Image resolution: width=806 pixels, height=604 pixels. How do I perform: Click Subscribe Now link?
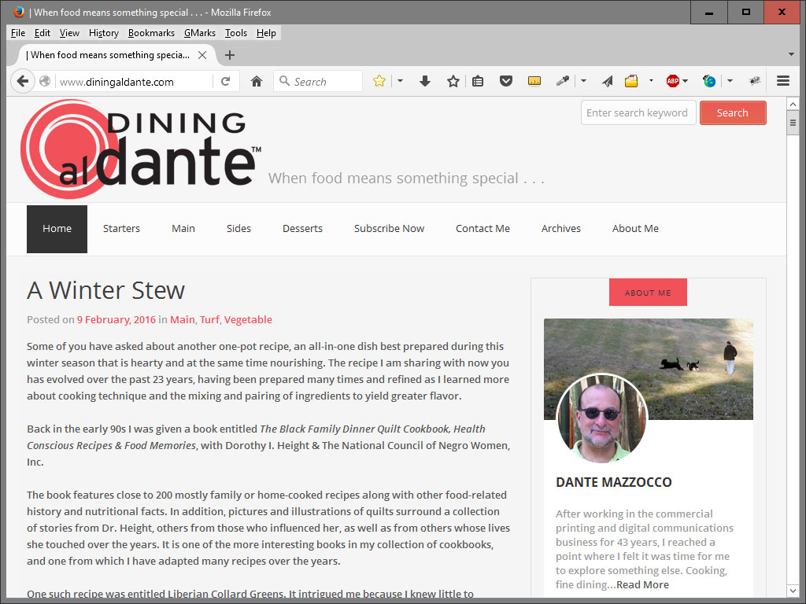click(389, 229)
